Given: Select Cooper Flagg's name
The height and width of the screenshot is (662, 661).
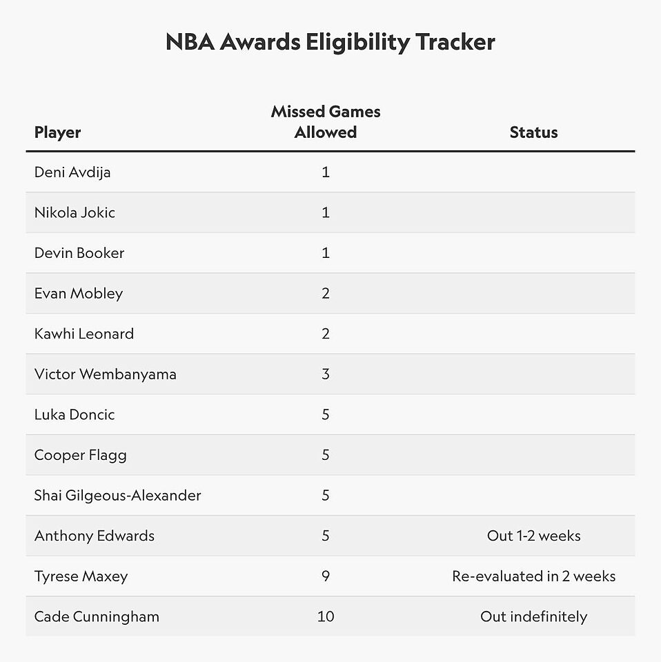Looking at the screenshot, I should pyautogui.click(x=81, y=455).
